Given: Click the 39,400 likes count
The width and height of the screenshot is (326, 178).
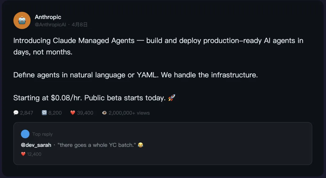Looking at the screenshot, I should 85,113.
